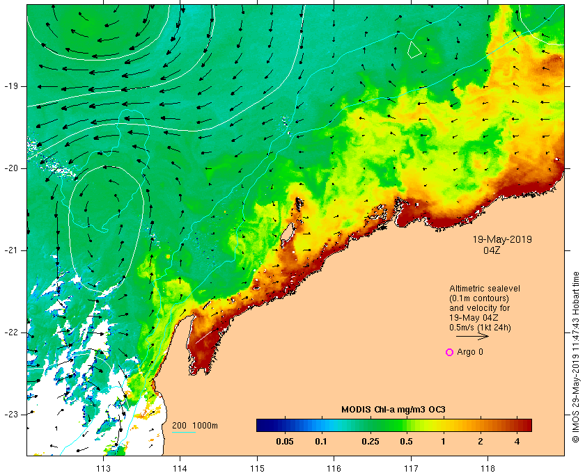This screenshot has width=585, height=473.
Task: Click the longitude label '115'
Action: (257, 468)
